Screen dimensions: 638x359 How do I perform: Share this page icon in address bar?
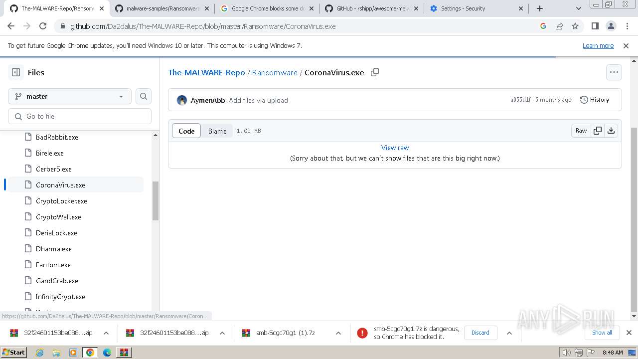(559, 26)
